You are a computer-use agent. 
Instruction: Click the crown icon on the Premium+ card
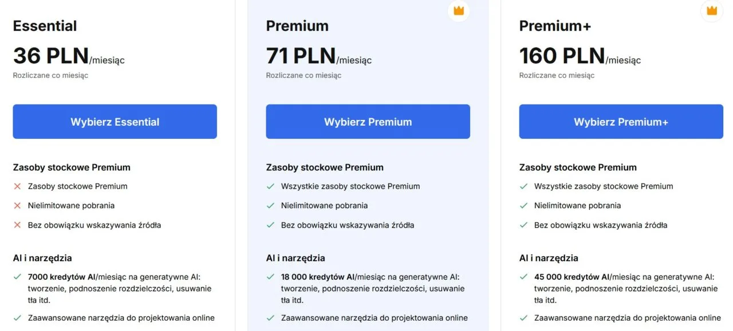coord(712,10)
